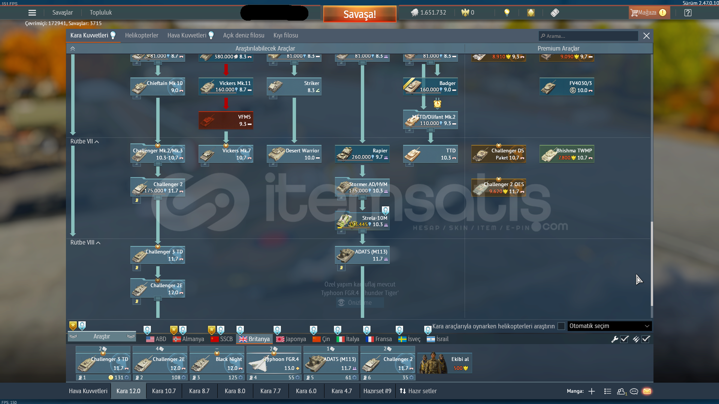Open the question mark help icon

point(688,13)
